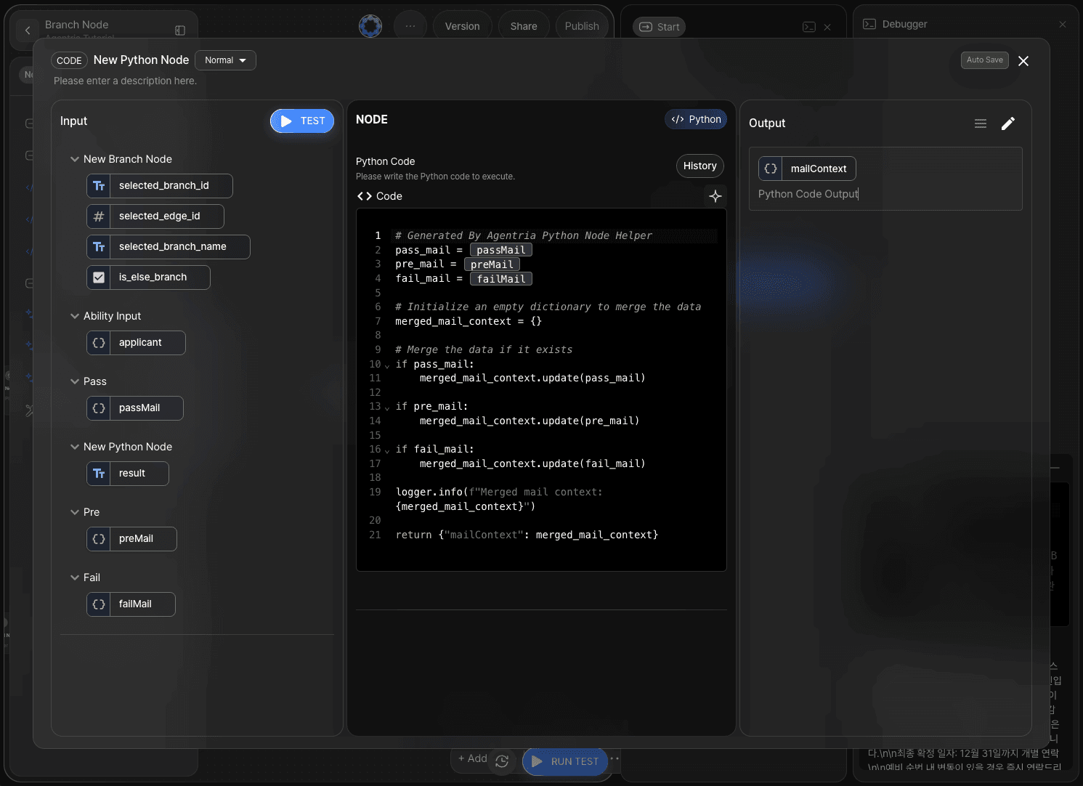Click the failMail chip in code line 4

tap(501, 279)
